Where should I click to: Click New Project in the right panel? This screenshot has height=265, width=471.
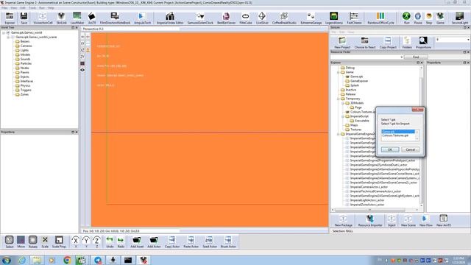(342, 43)
